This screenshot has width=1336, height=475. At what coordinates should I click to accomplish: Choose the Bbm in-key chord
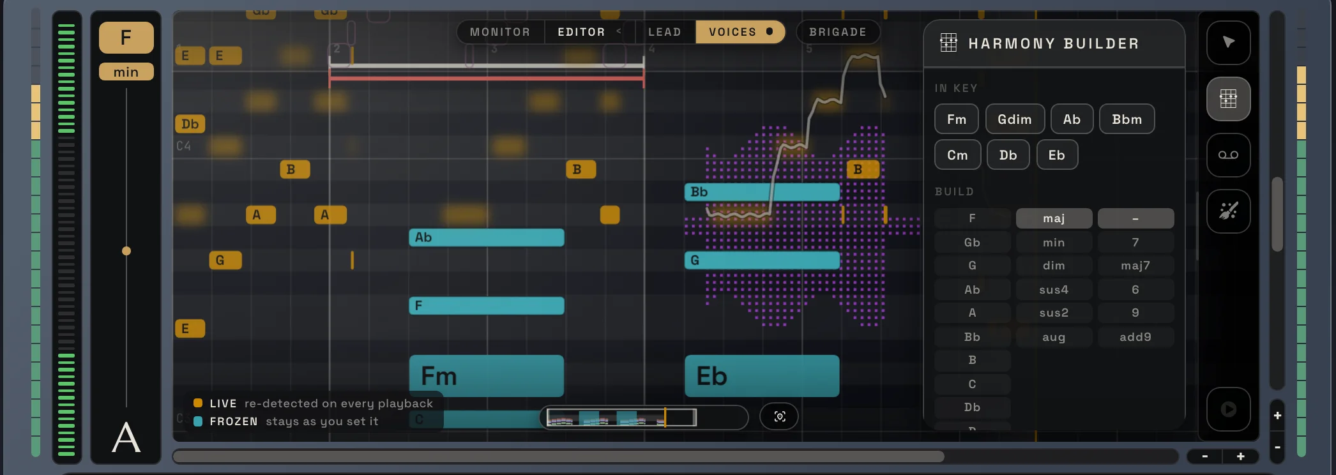point(1127,119)
